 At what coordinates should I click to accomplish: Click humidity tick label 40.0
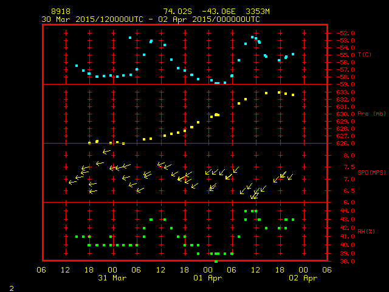347,245
